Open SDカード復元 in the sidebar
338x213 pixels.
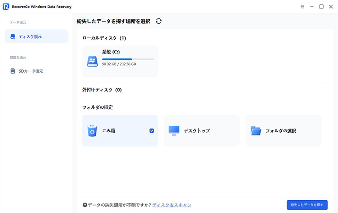pos(36,71)
